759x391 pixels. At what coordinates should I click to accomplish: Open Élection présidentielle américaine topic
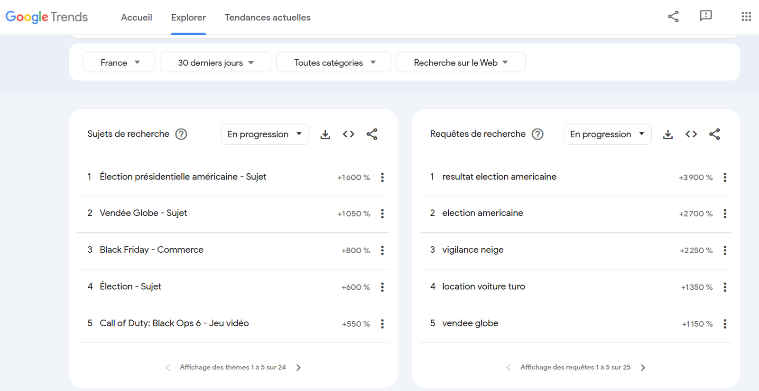tap(183, 177)
